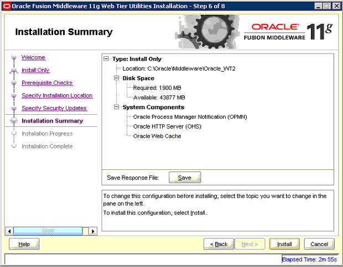Collapse the Disk Space tree node
The height and width of the screenshot is (267, 343).
tap(117, 78)
